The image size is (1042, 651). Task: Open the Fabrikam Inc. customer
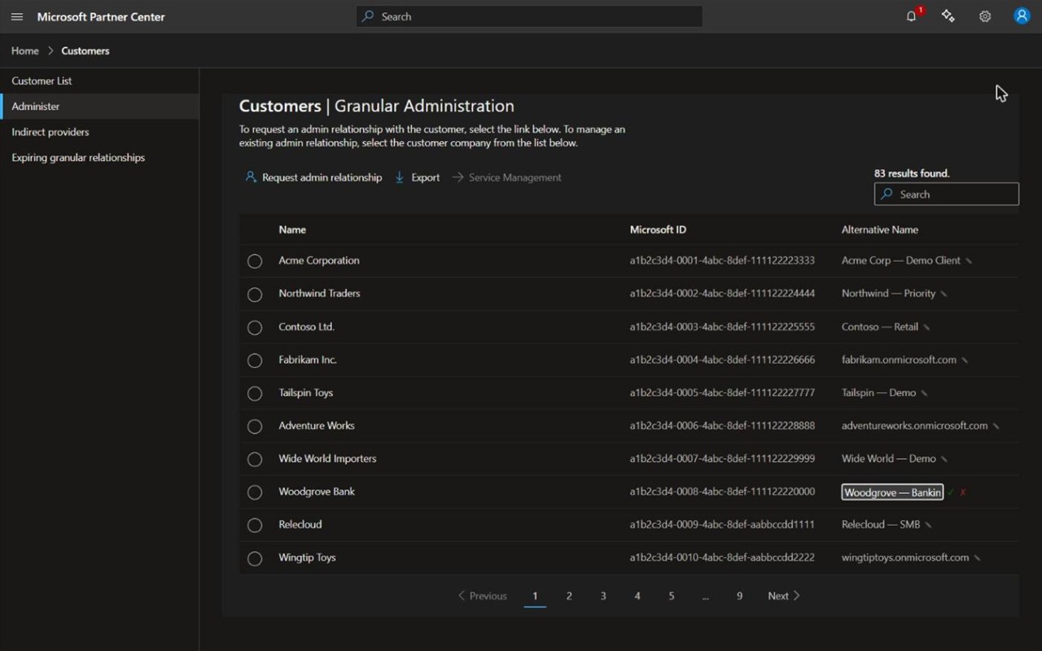[308, 360]
